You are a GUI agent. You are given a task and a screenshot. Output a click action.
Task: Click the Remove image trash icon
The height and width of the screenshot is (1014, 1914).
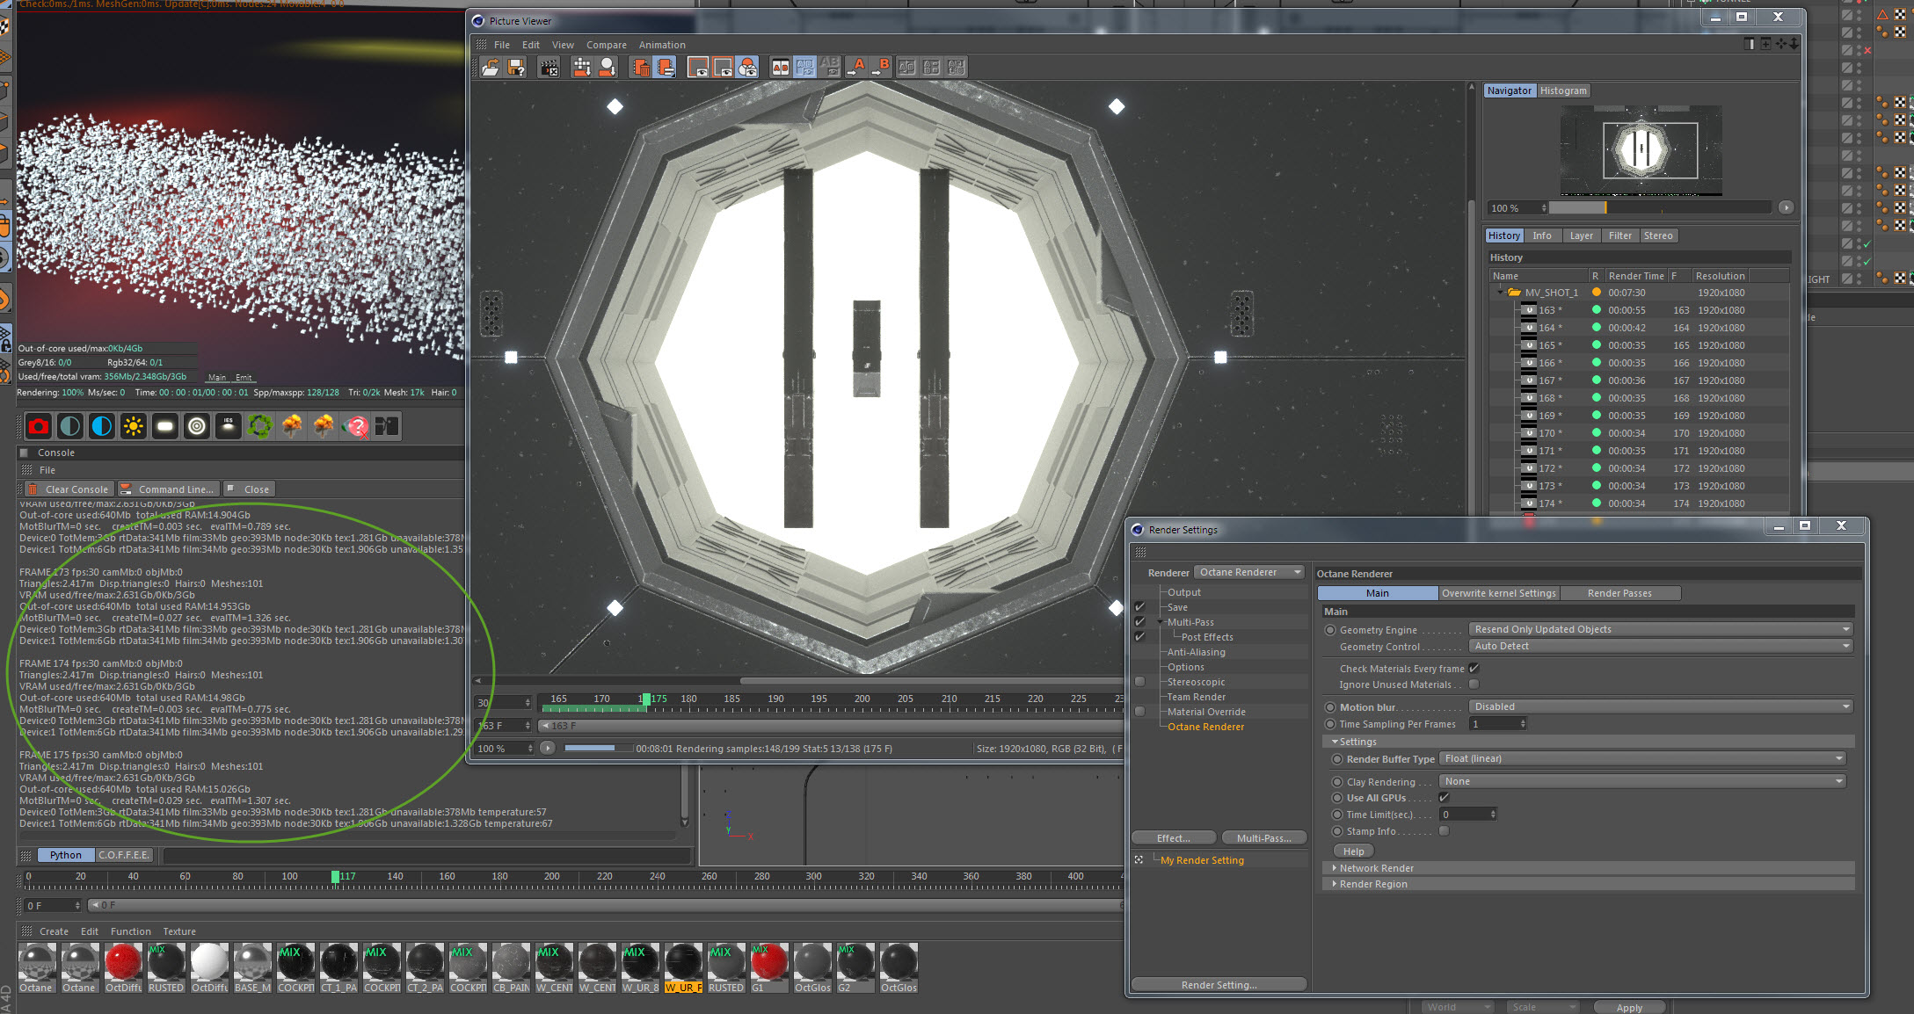pyautogui.click(x=640, y=67)
